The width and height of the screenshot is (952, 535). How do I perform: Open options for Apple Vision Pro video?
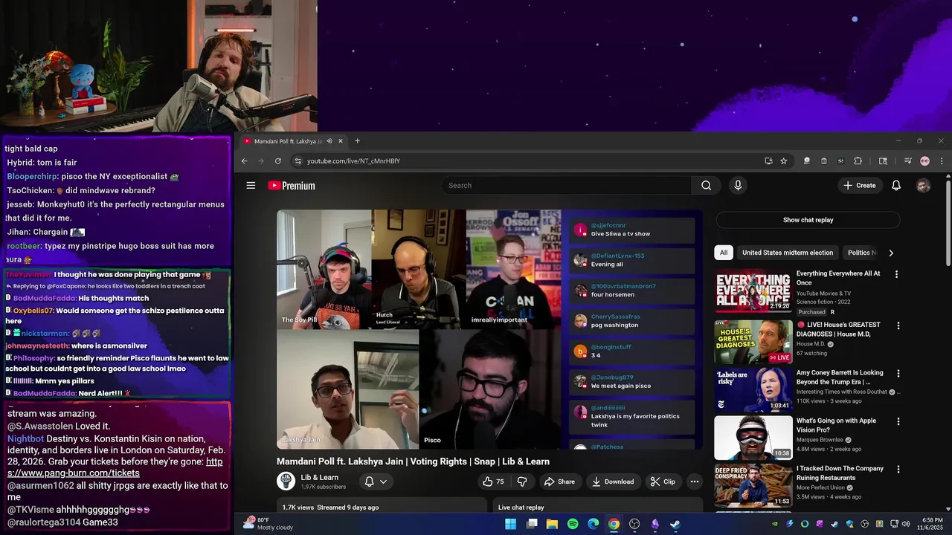click(x=898, y=421)
